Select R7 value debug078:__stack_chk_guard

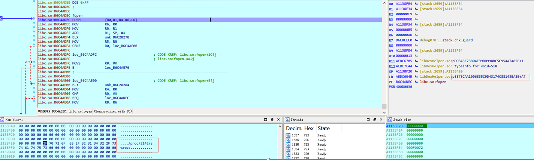[445, 40]
